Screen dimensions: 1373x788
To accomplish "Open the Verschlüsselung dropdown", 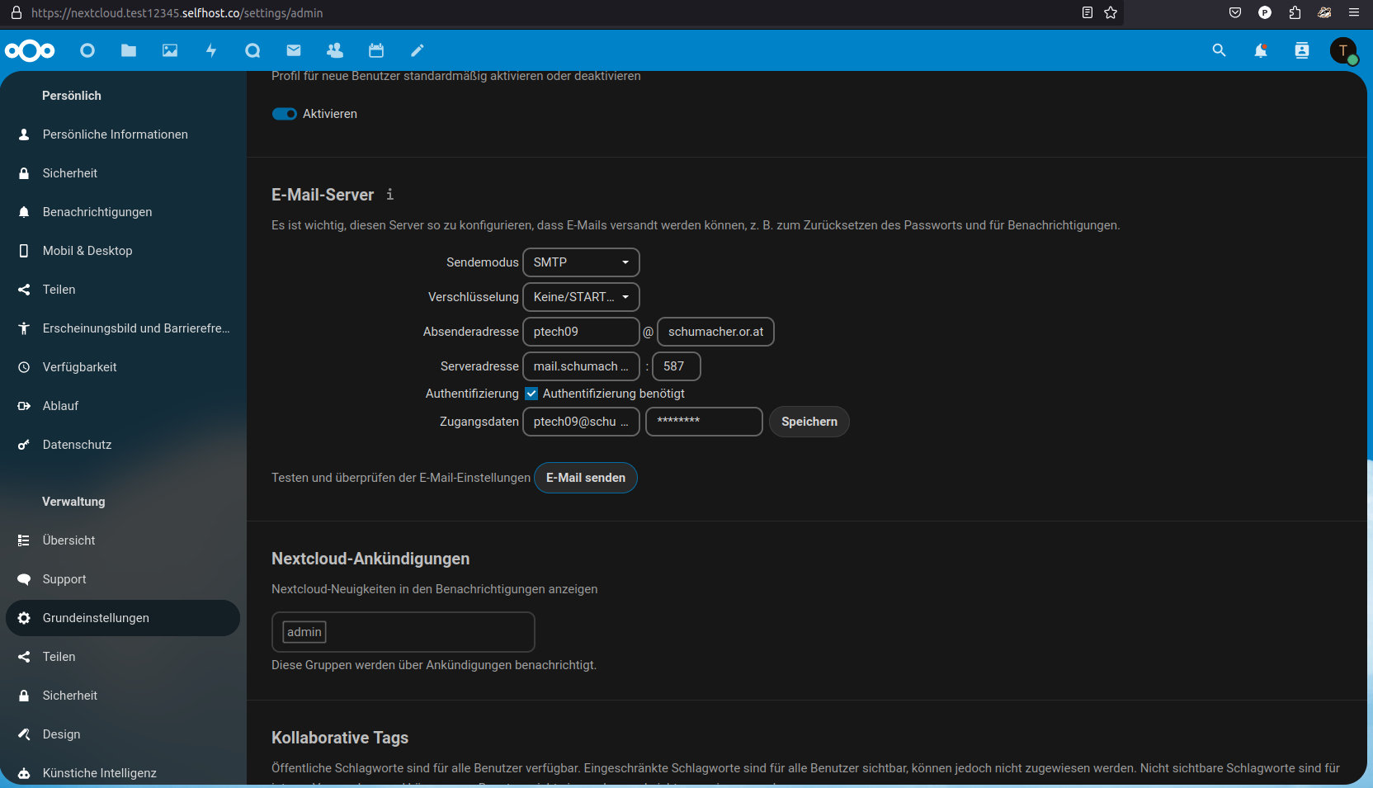I will click(x=581, y=297).
